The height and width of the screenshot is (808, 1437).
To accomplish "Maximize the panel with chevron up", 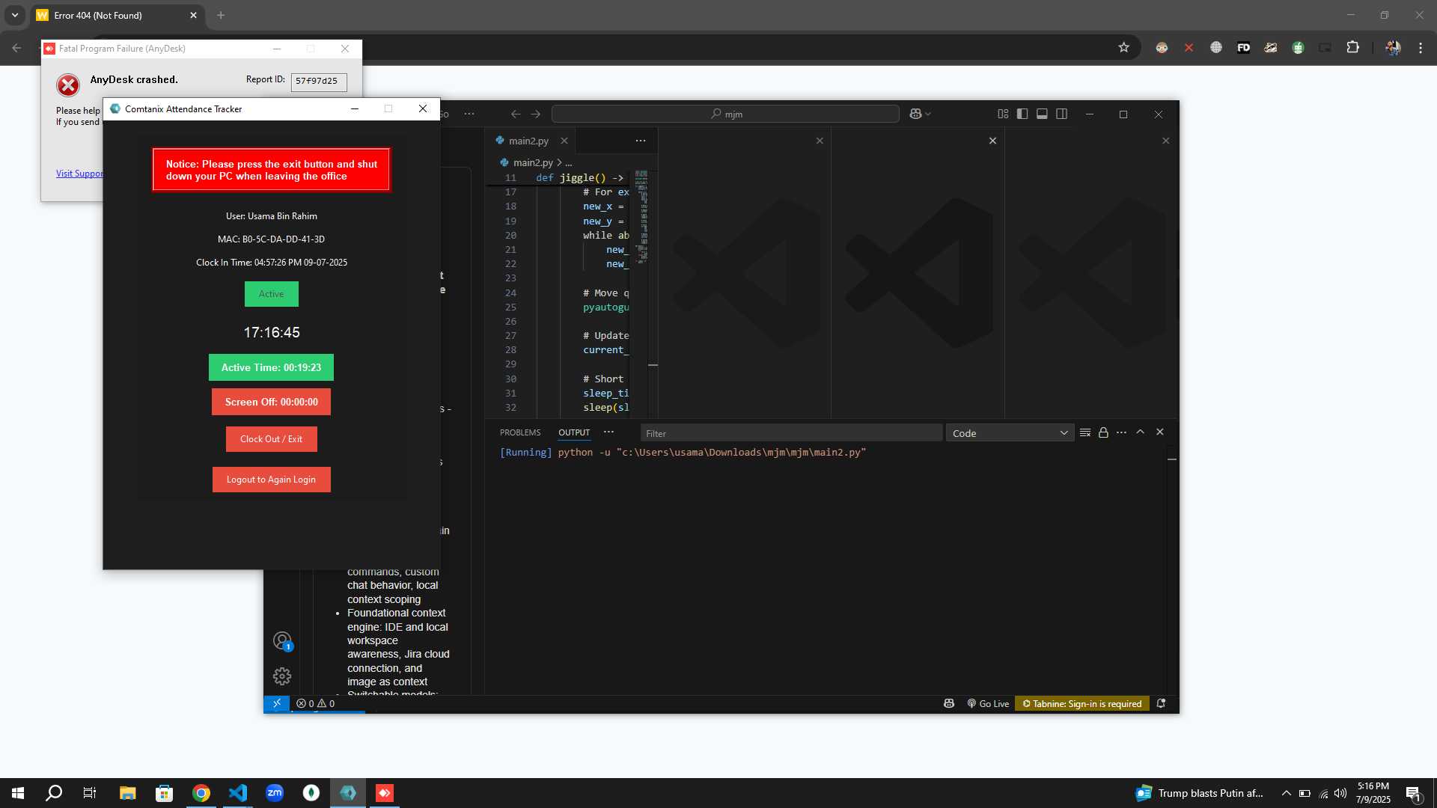I will point(1141,432).
